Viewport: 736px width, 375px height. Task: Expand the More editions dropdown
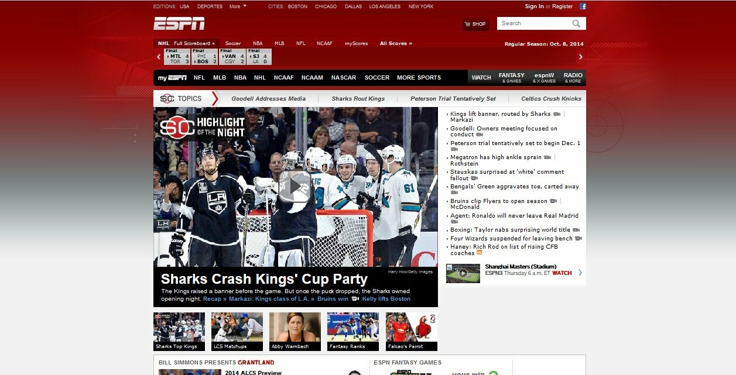click(238, 6)
